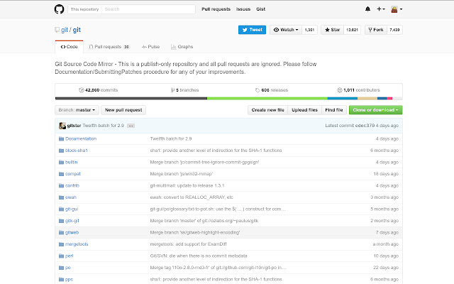
Task: Open the builtin folder
Action: click(71, 163)
